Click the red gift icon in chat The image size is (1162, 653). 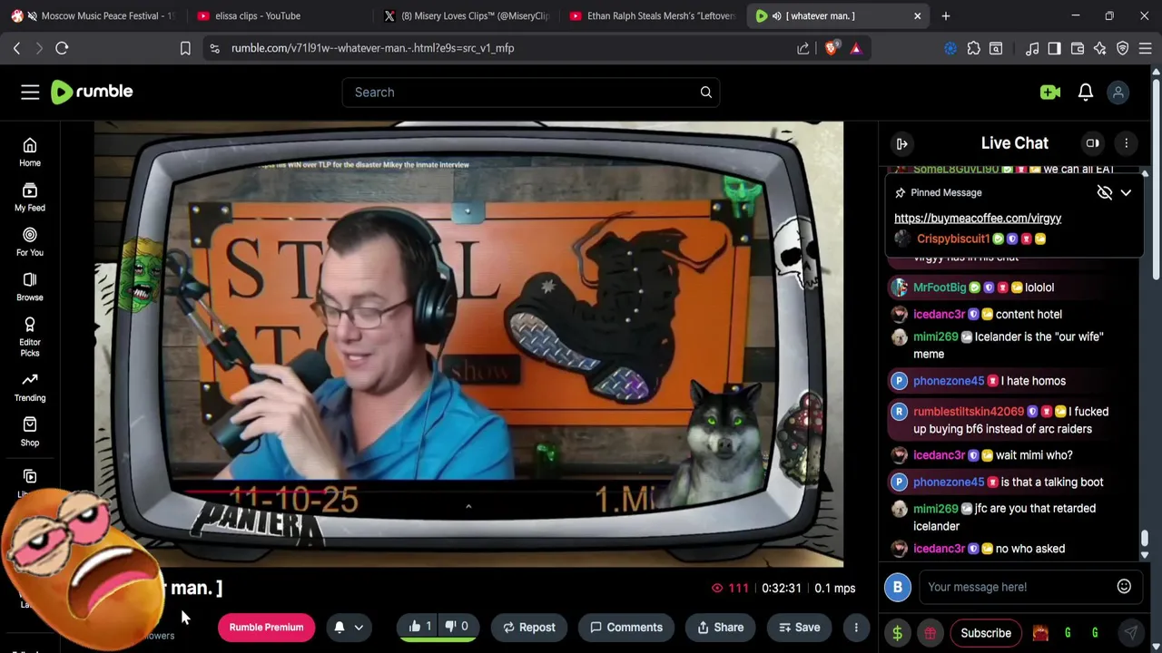(x=930, y=633)
